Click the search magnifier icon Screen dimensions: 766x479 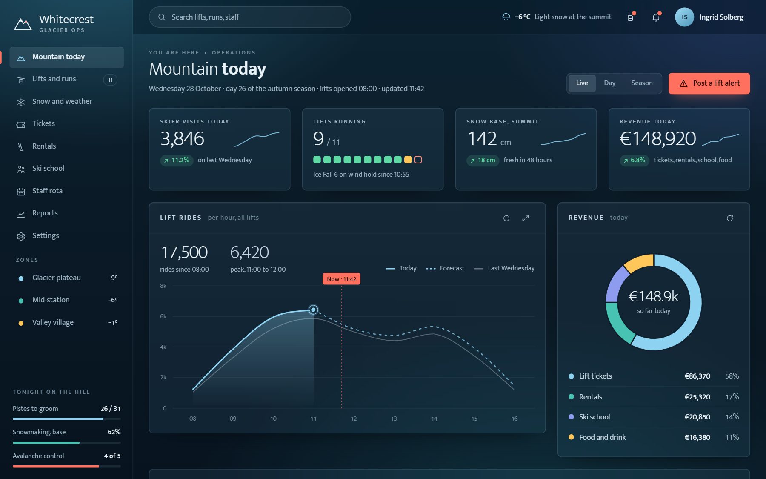(162, 17)
